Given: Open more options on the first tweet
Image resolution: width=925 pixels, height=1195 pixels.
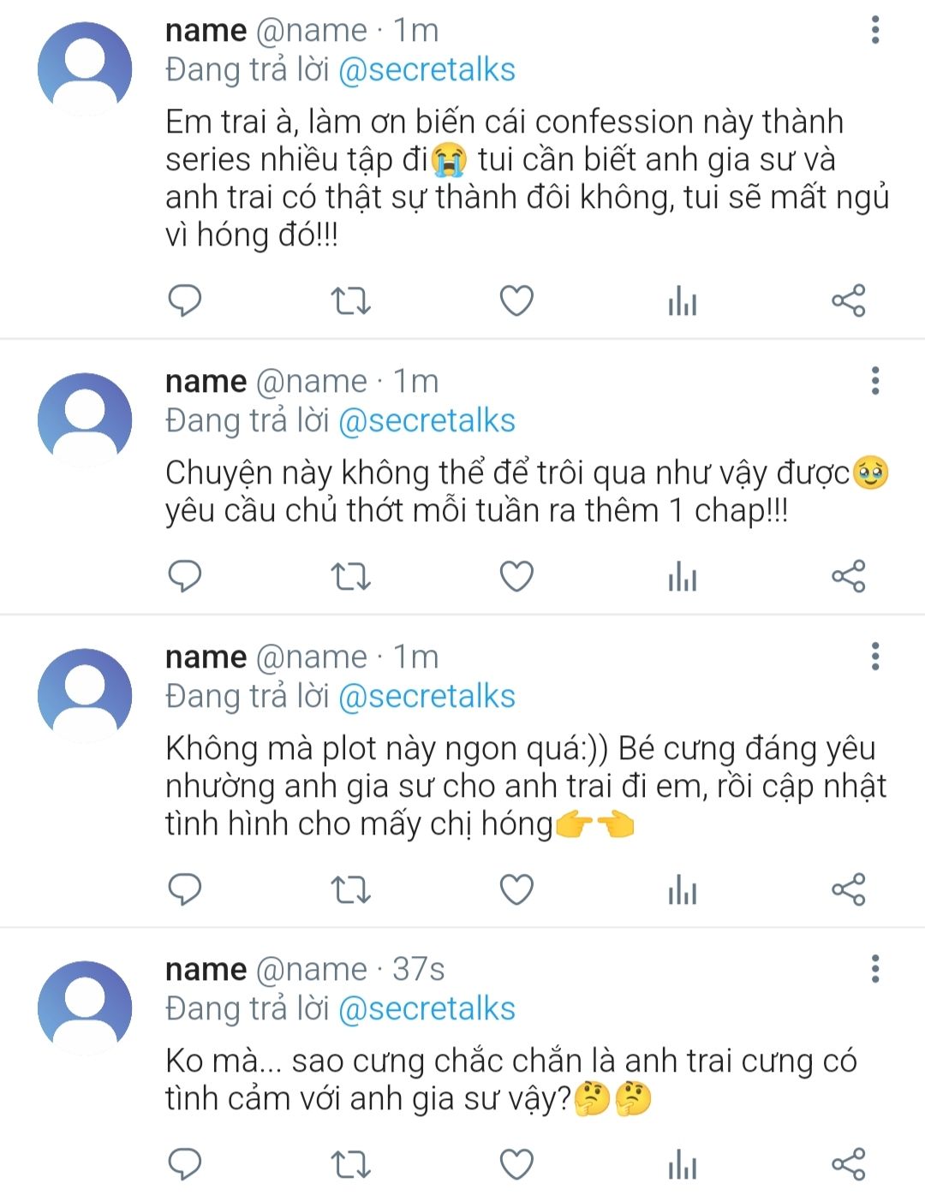Looking at the screenshot, I should 874,30.
